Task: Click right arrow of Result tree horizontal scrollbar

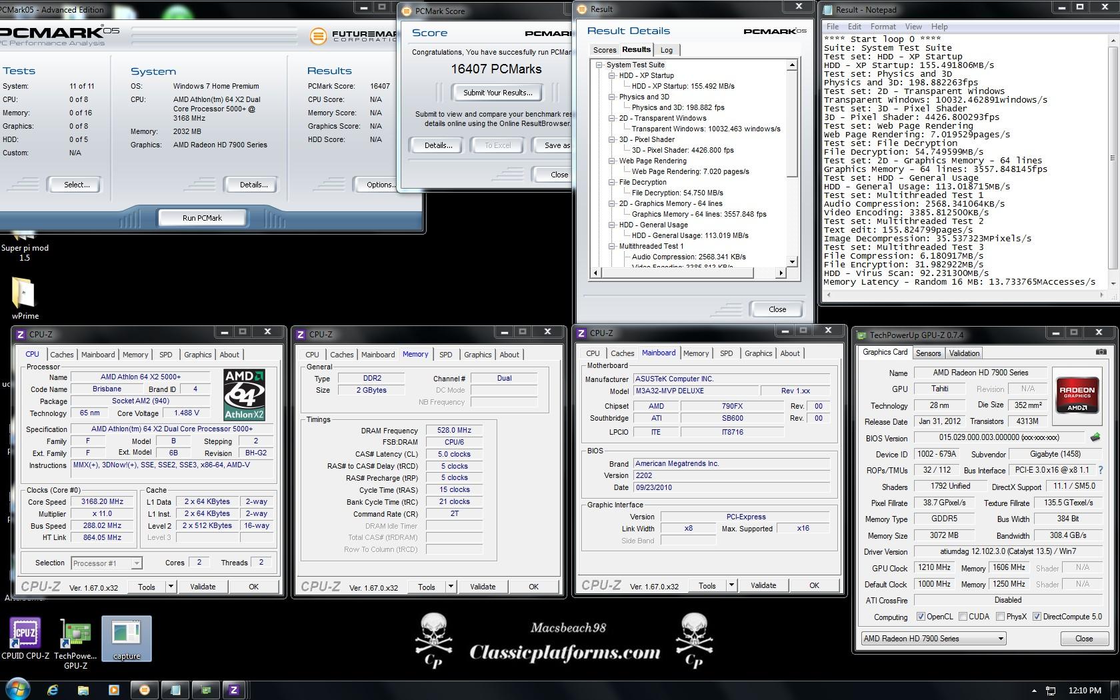Action: (x=781, y=273)
